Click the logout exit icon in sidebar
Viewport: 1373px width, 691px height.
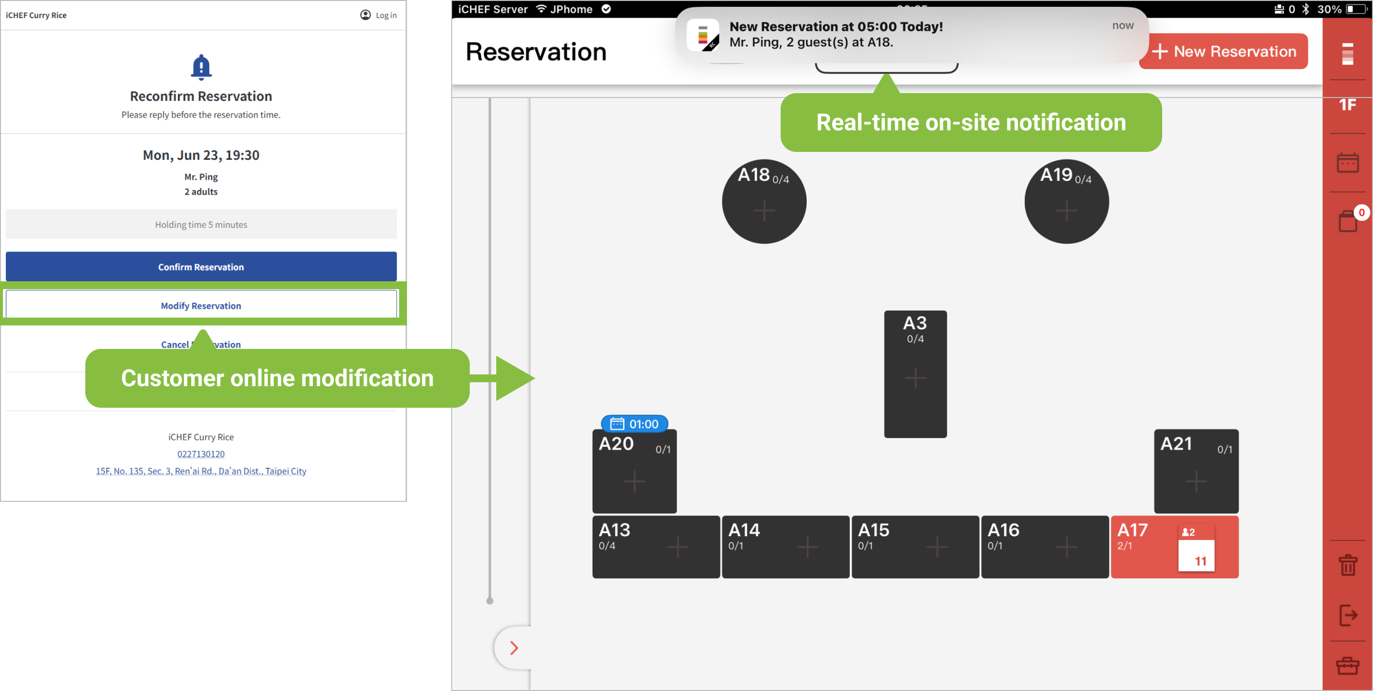1348,615
